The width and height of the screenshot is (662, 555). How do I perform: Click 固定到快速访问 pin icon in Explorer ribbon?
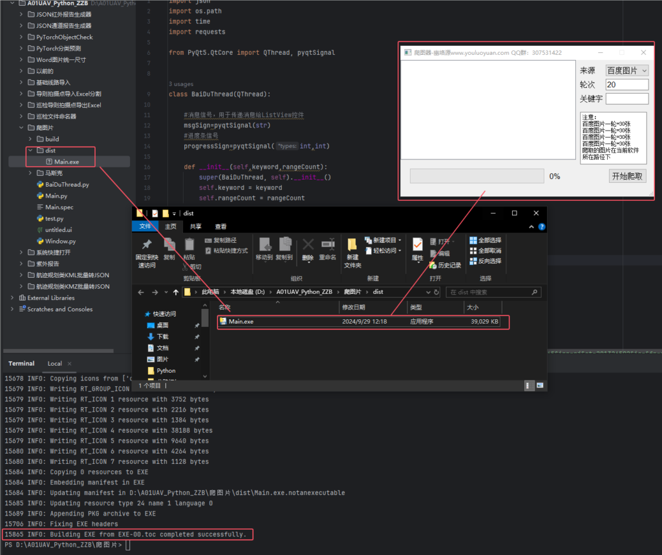tap(147, 245)
